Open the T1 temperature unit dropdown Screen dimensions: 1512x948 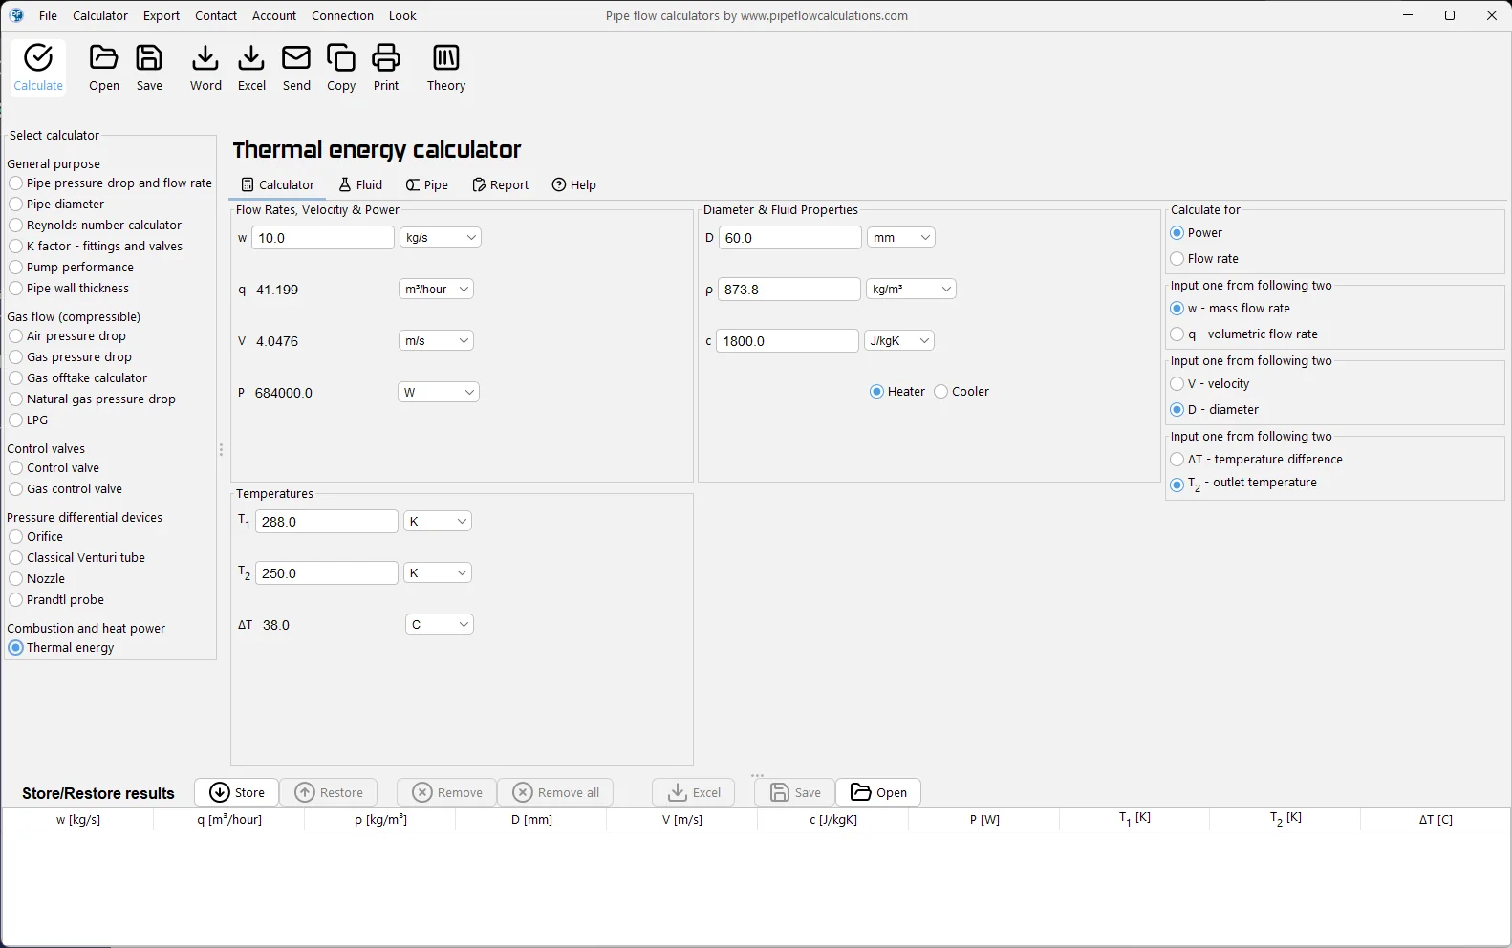coord(438,522)
